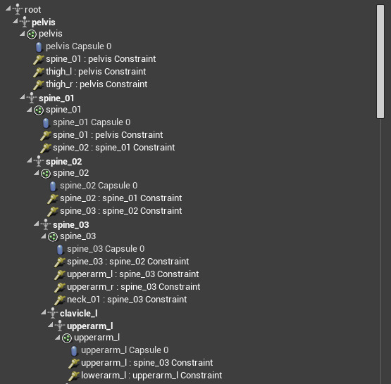This screenshot has width=391, height=384.
Task: Click the spine_03 Capsule 0 shape icon
Action: (x=60, y=250)
